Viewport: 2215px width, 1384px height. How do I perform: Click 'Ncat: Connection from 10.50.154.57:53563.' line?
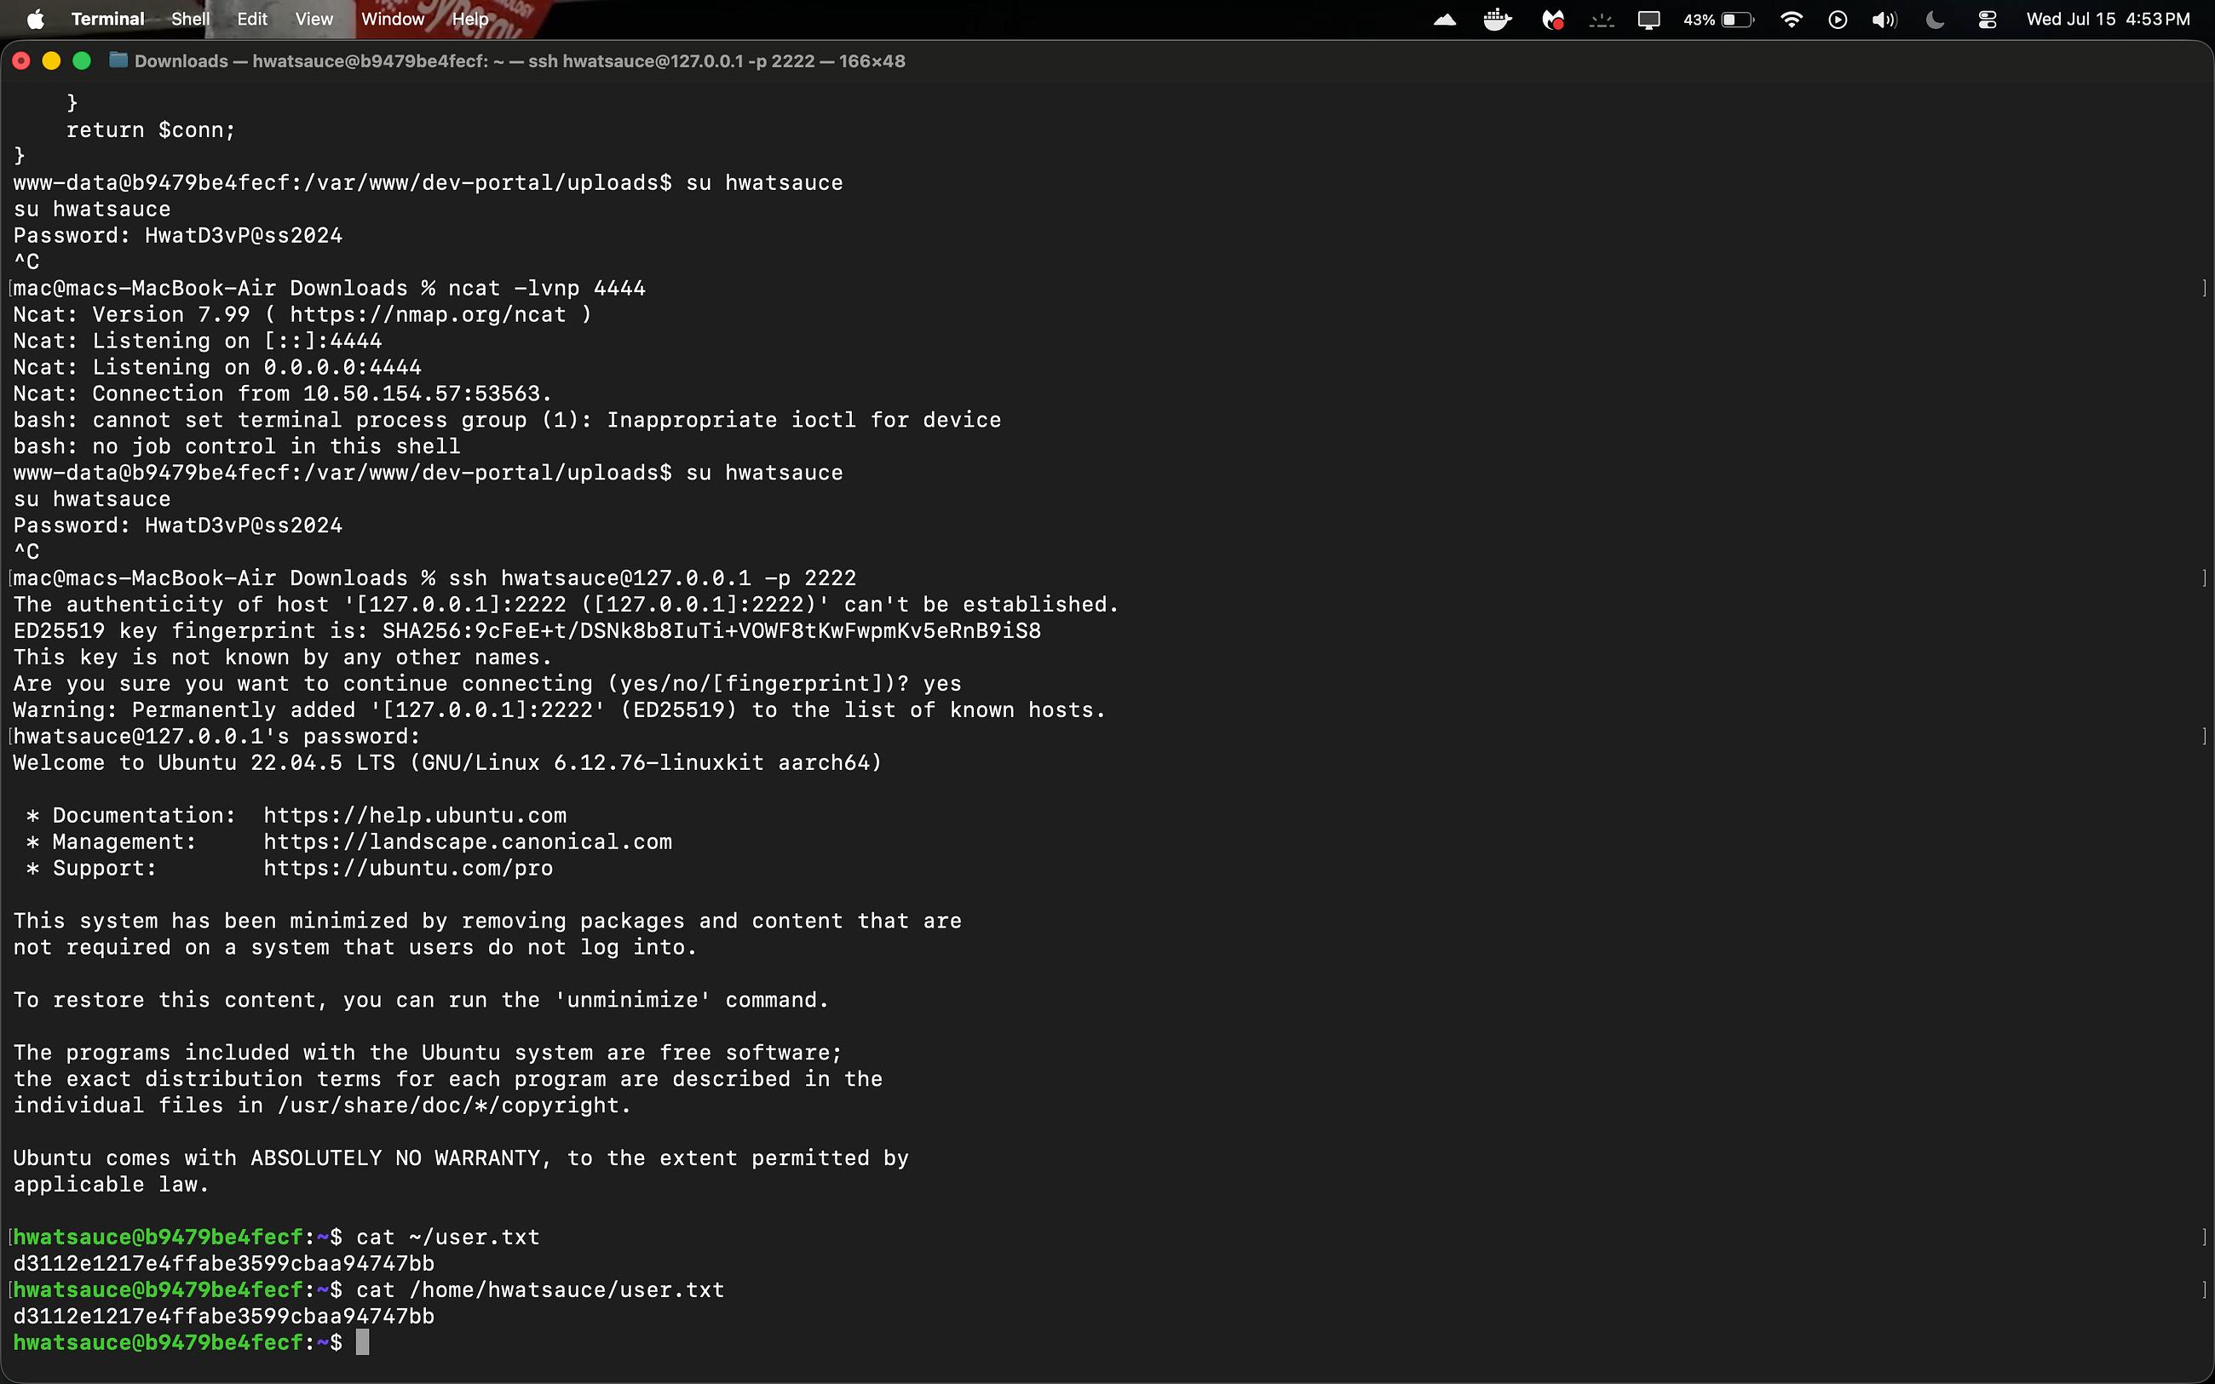pos(283,393)
